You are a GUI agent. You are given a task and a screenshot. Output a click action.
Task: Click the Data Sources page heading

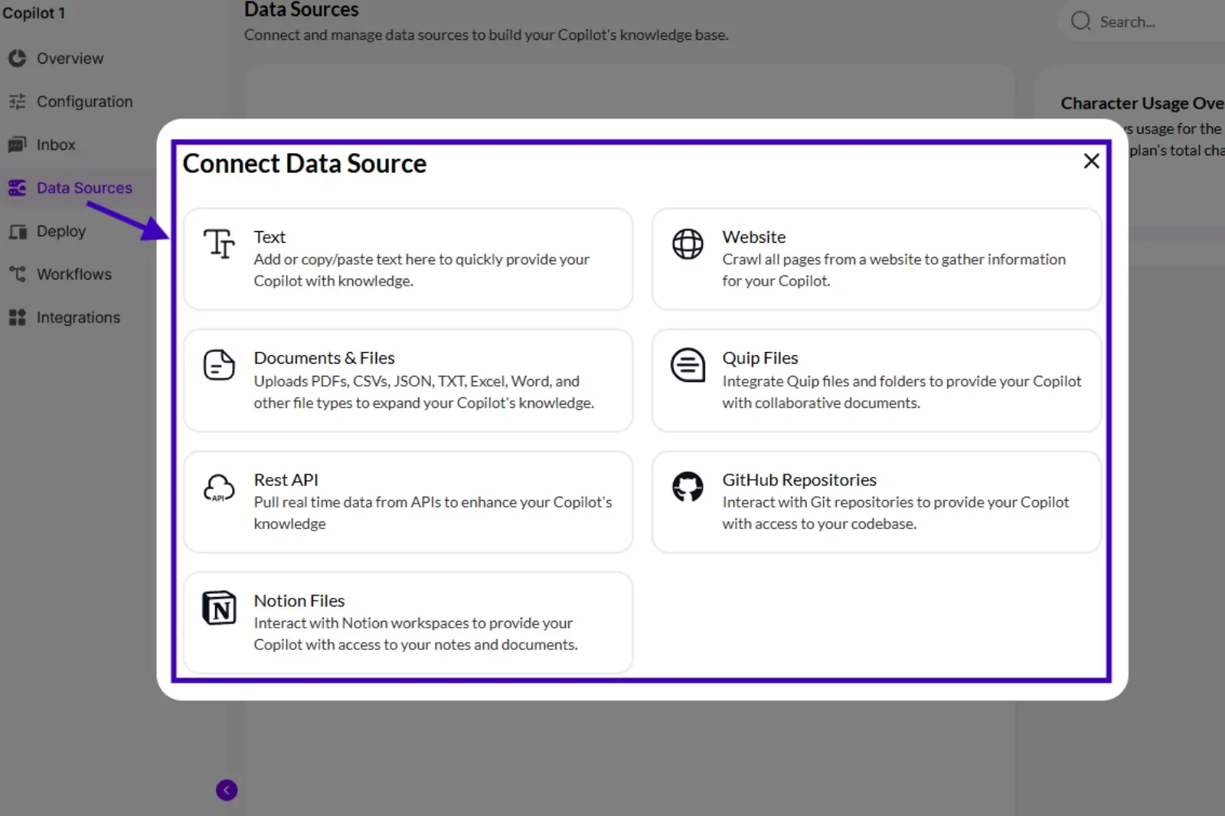[302, 9]
